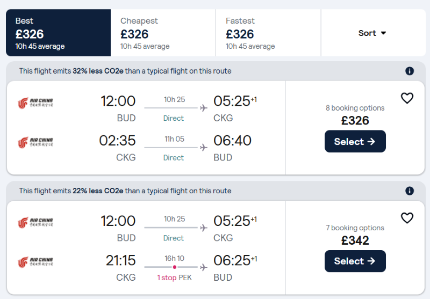This screenshot has width=430, height=299.
Task: Select the £342 flight
Action: pos(355,261)
